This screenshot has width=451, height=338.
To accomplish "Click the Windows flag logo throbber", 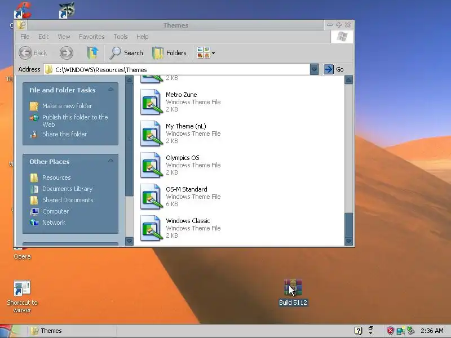I will click(x=342, y=37).
